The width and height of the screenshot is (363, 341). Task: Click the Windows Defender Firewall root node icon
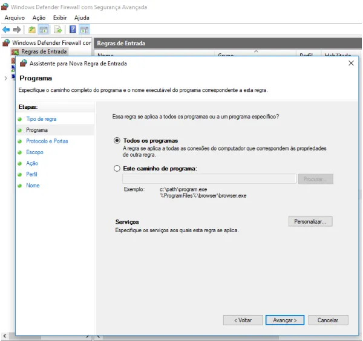click(x=6, y=42)
